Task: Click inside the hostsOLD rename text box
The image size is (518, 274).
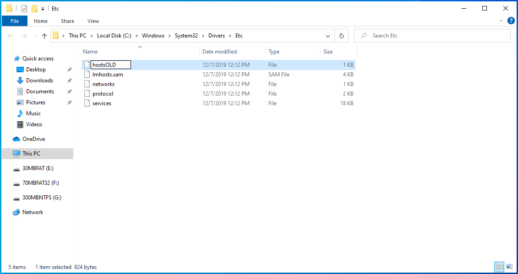Action: 111,64
